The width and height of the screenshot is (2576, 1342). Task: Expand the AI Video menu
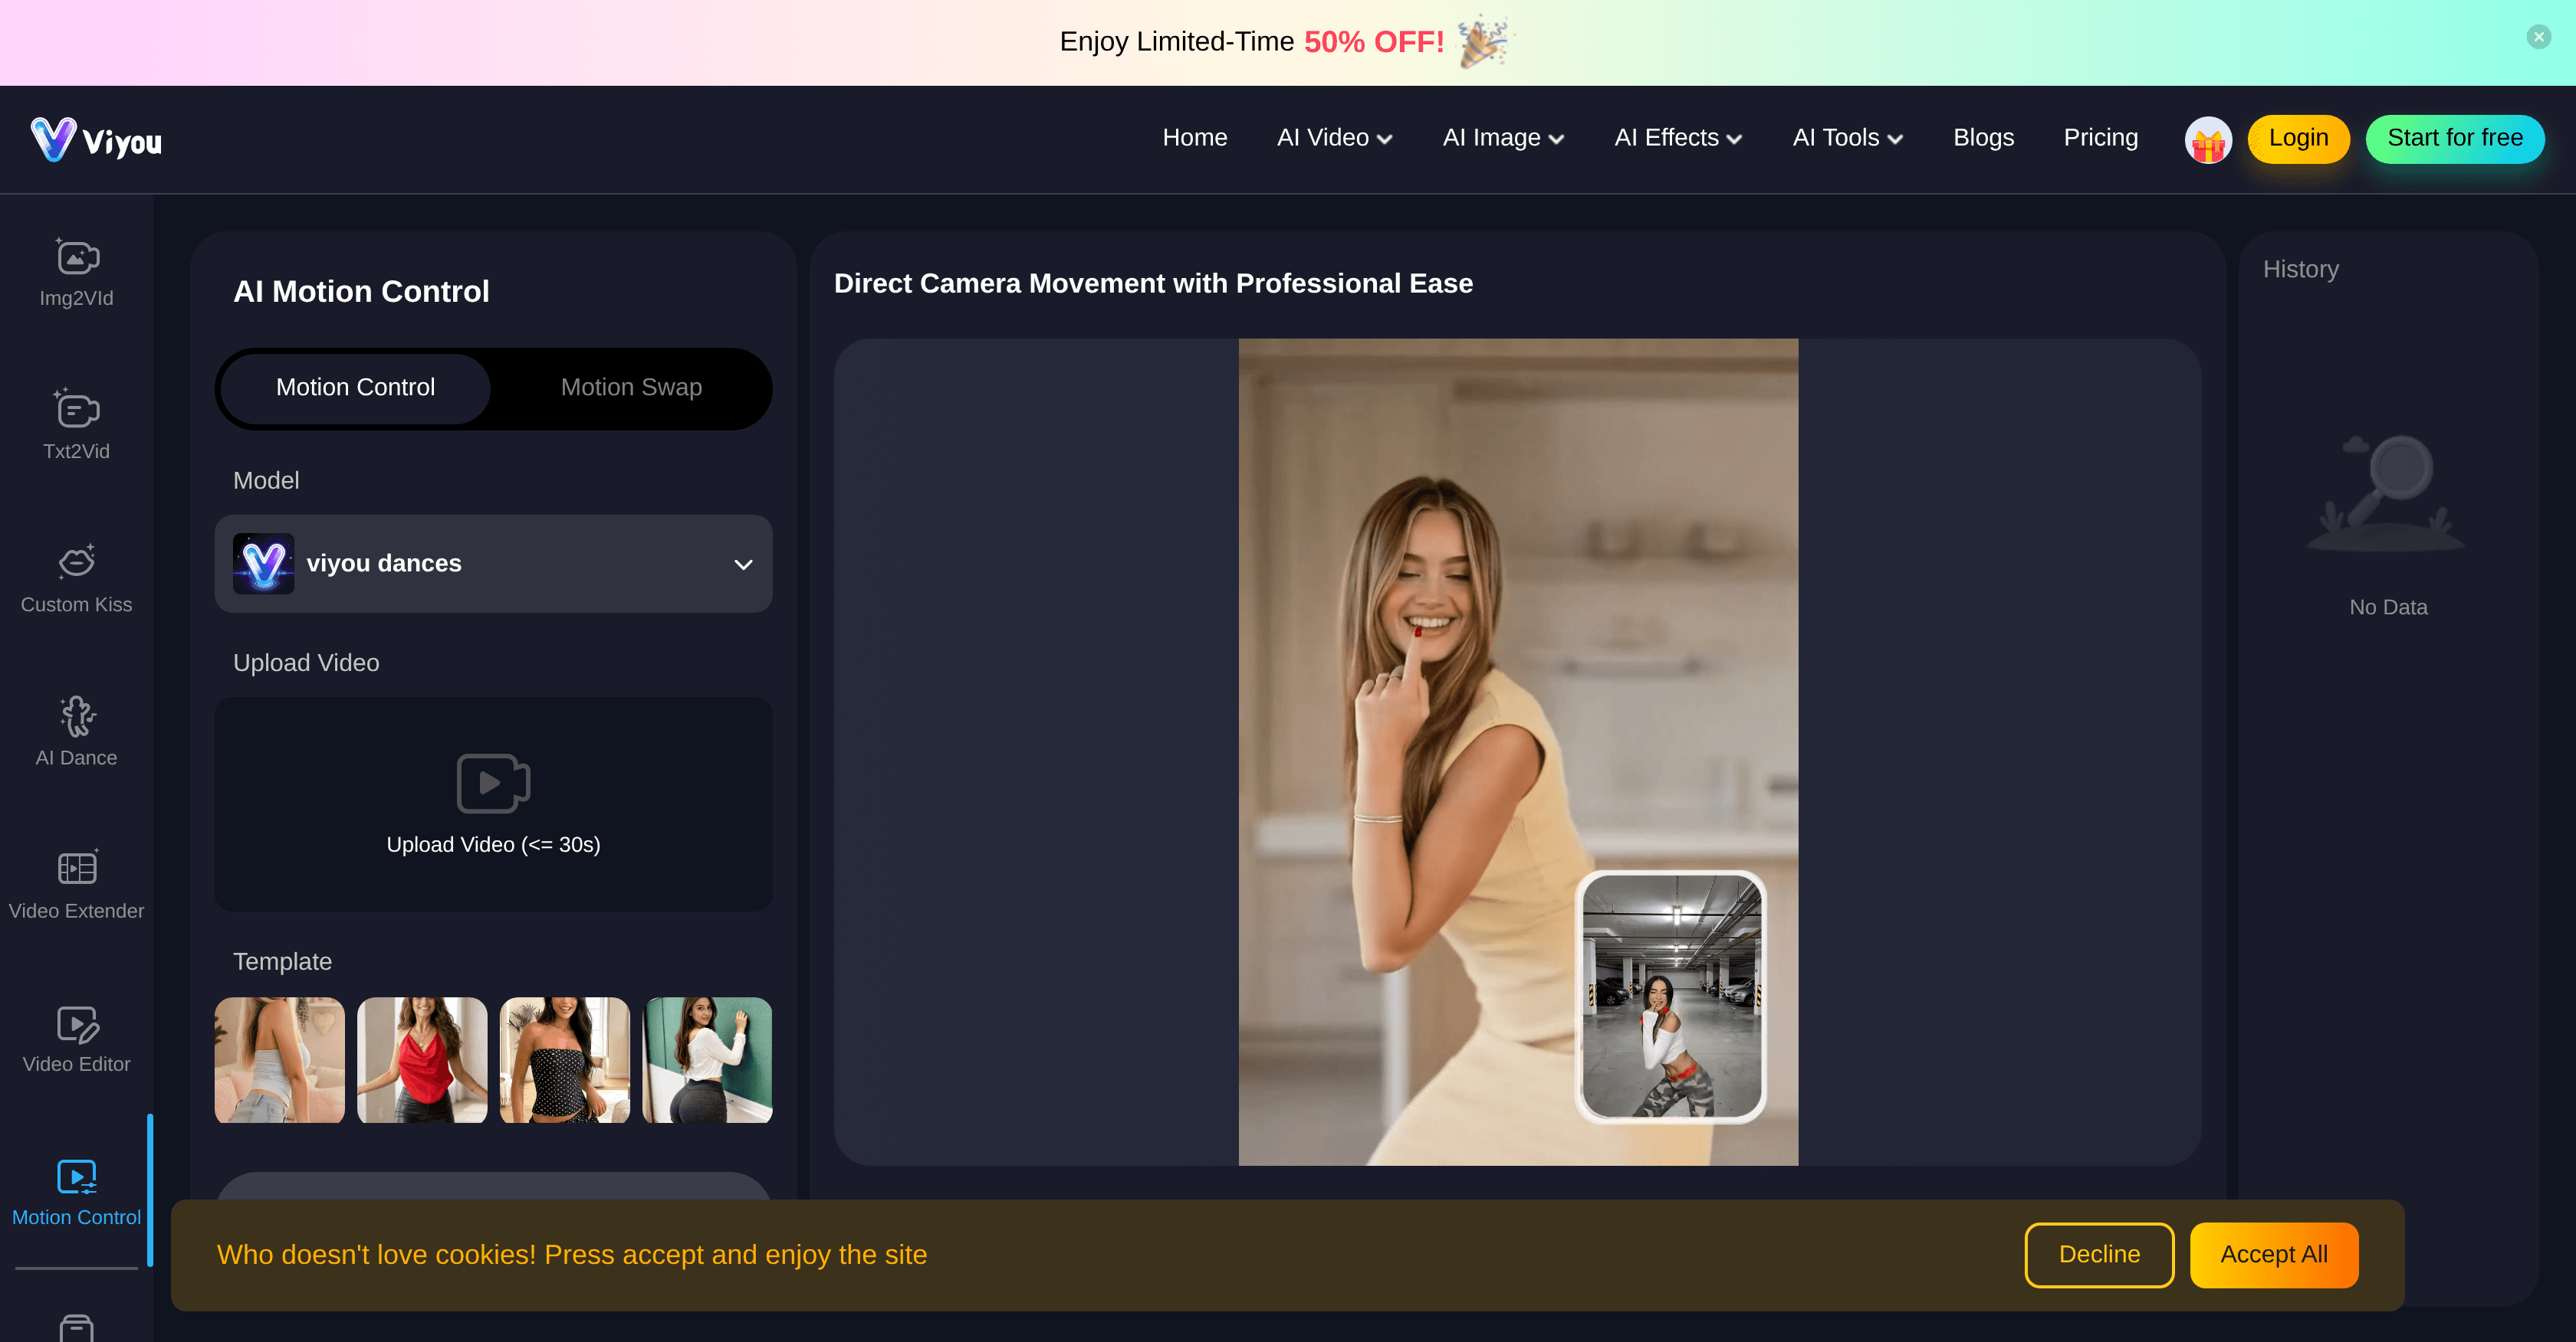coord(1333,138)
